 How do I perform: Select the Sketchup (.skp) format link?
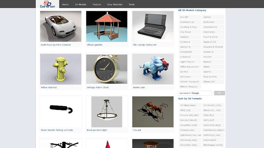(188, 140)
